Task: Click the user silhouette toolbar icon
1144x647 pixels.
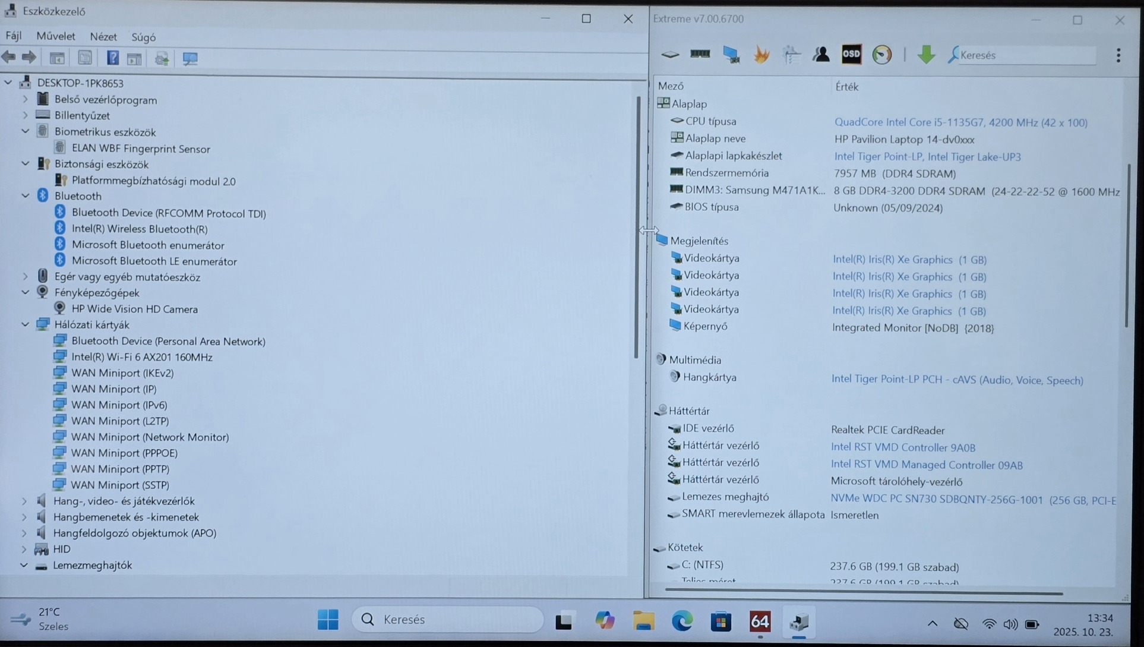Action: [821, 55]
